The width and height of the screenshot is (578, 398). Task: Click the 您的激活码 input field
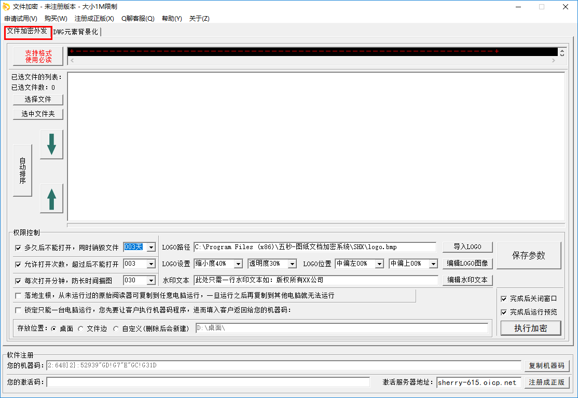[x=208, y=382]
